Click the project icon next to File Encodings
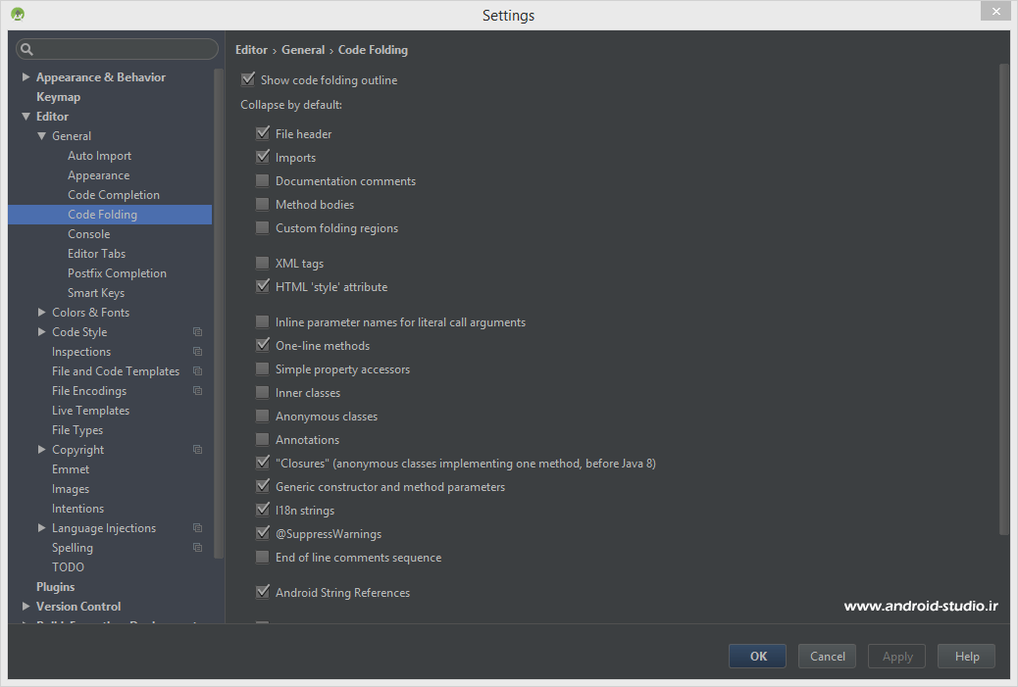The width and height of the screenshot is (1018, 687). 197,391
